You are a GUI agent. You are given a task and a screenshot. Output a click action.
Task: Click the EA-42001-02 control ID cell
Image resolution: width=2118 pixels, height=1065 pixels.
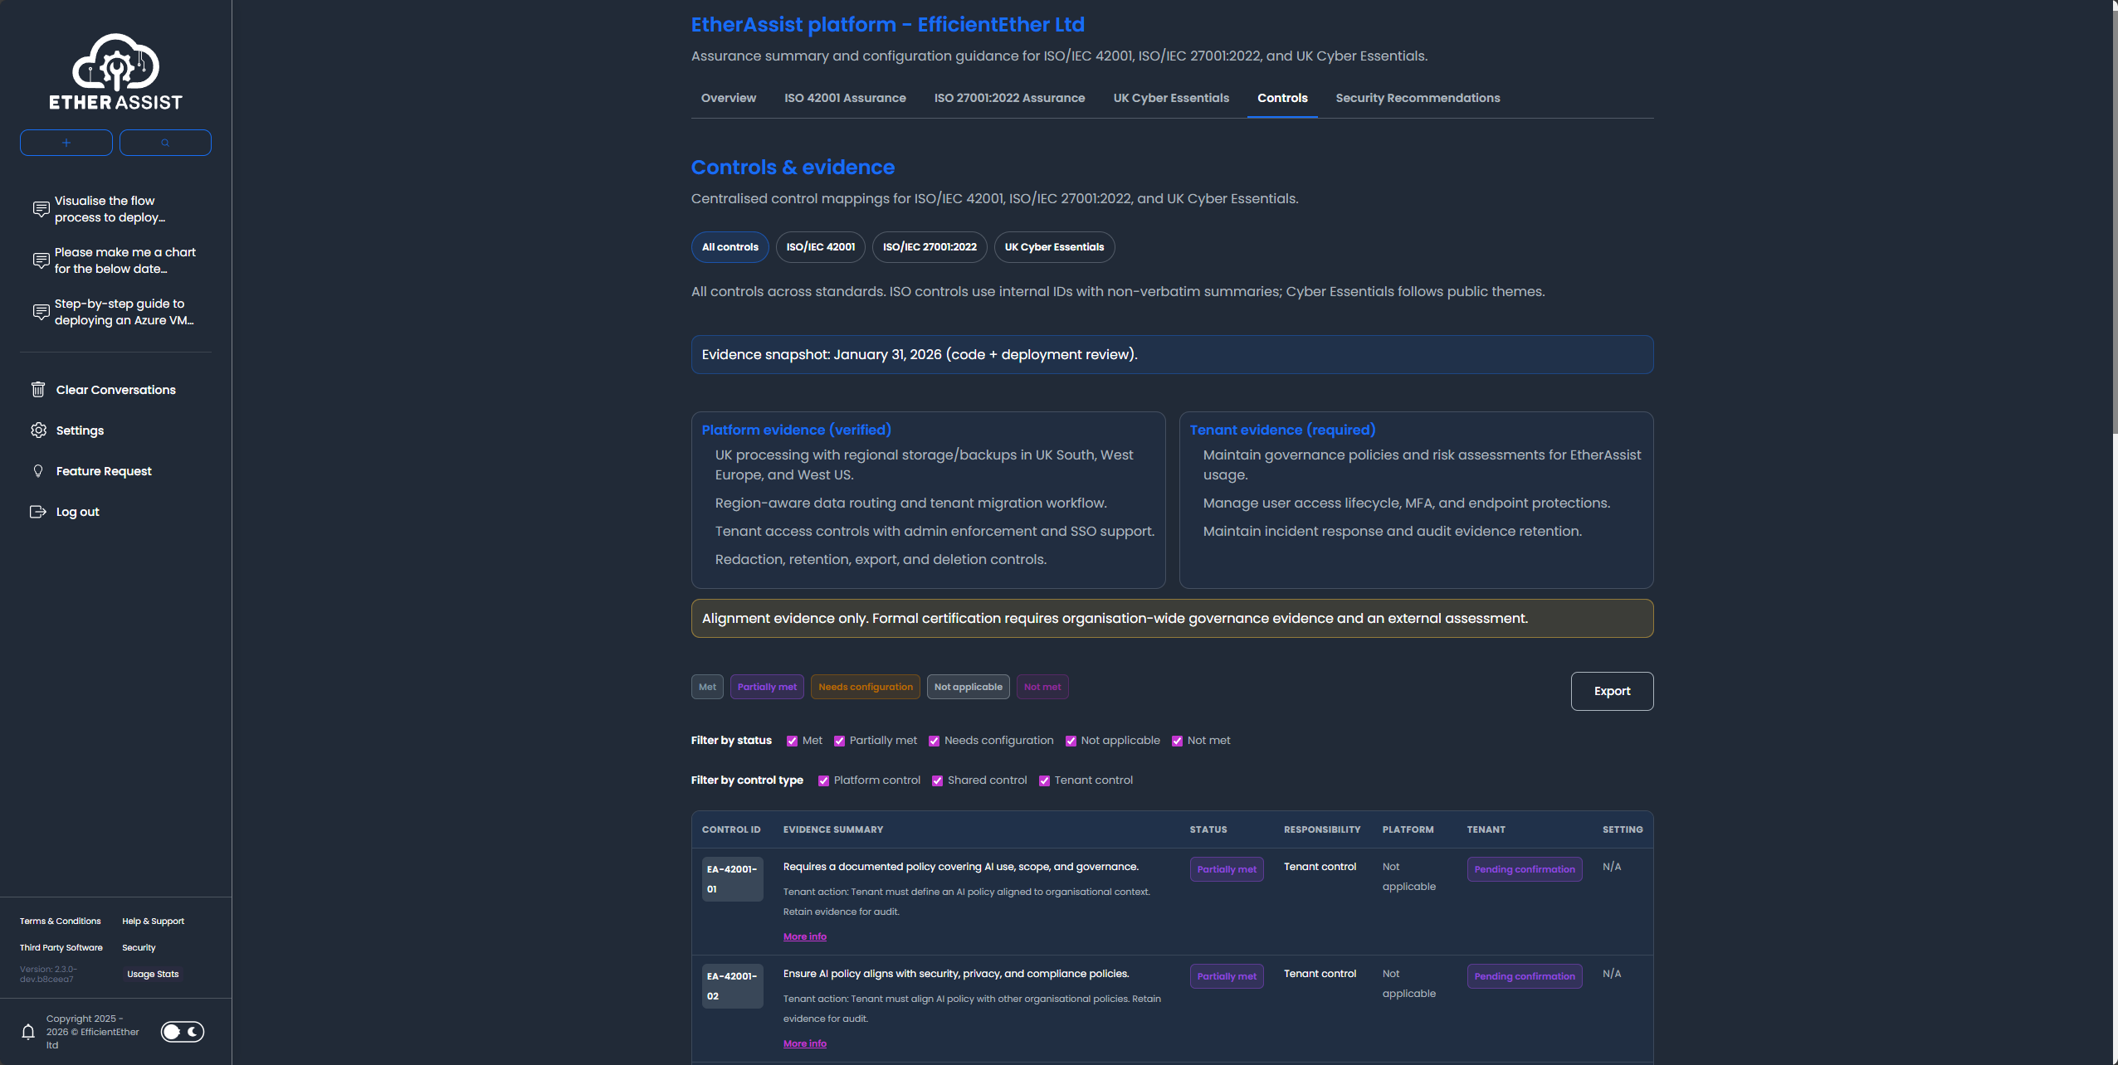tap(732, 986)
